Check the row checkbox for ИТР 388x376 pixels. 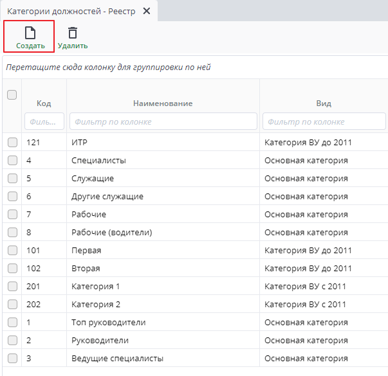[x=12, y=143]
